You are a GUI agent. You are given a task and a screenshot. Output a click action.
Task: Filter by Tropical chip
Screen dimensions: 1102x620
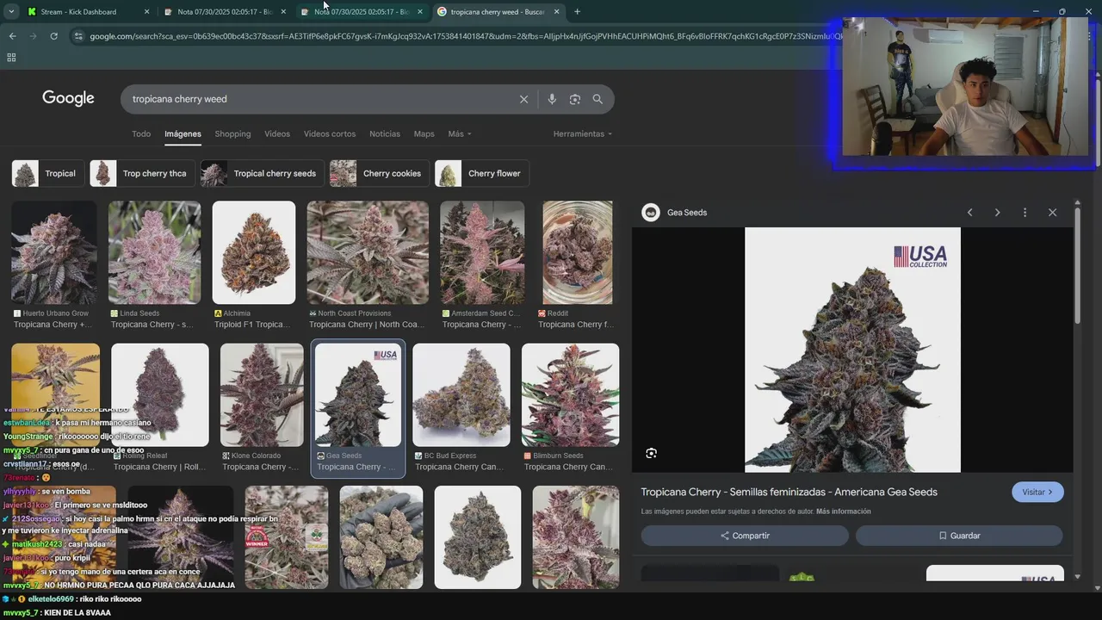(x=48, y=174)
